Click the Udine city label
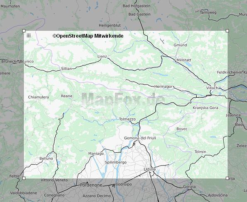 (x=149, y=169)
